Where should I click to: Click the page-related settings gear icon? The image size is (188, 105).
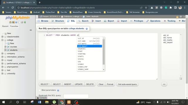[x=181, y=17]
